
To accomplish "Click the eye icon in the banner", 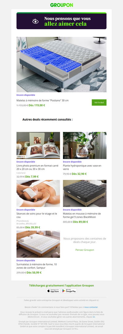I will point(36,21).
